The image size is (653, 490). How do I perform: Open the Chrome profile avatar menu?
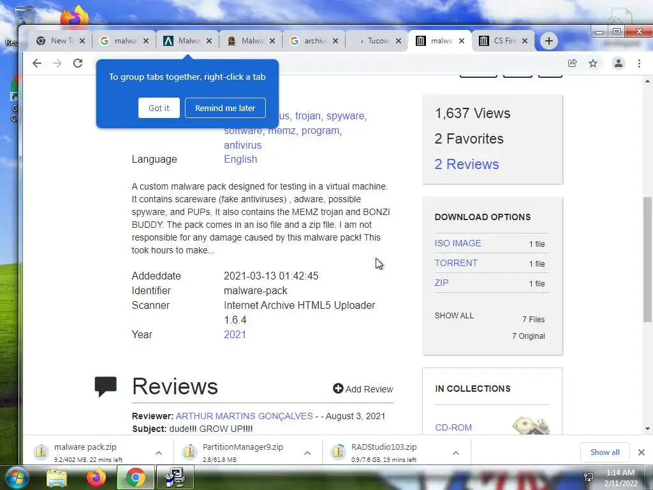pos(619,63)
